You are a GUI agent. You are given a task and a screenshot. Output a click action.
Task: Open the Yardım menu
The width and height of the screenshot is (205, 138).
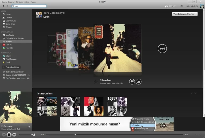click(x=33, y=2)
